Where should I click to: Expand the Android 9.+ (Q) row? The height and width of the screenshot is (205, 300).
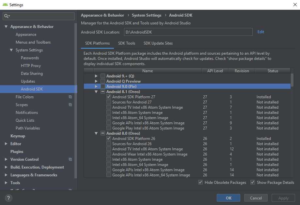(x=96, y=76)
